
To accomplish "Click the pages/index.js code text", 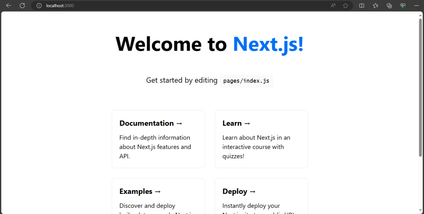I will point(246,81).
